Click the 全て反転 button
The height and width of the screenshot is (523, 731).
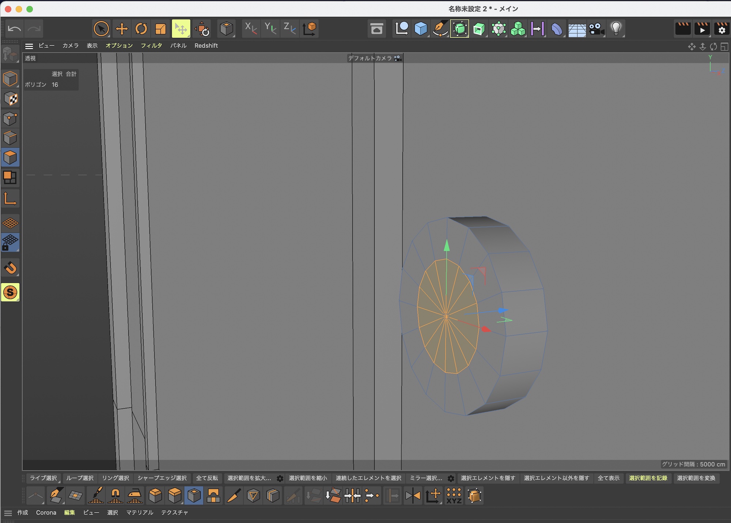click(x=207, y=478)
